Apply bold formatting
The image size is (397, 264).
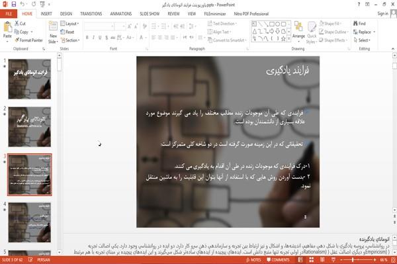coord(87,38)
